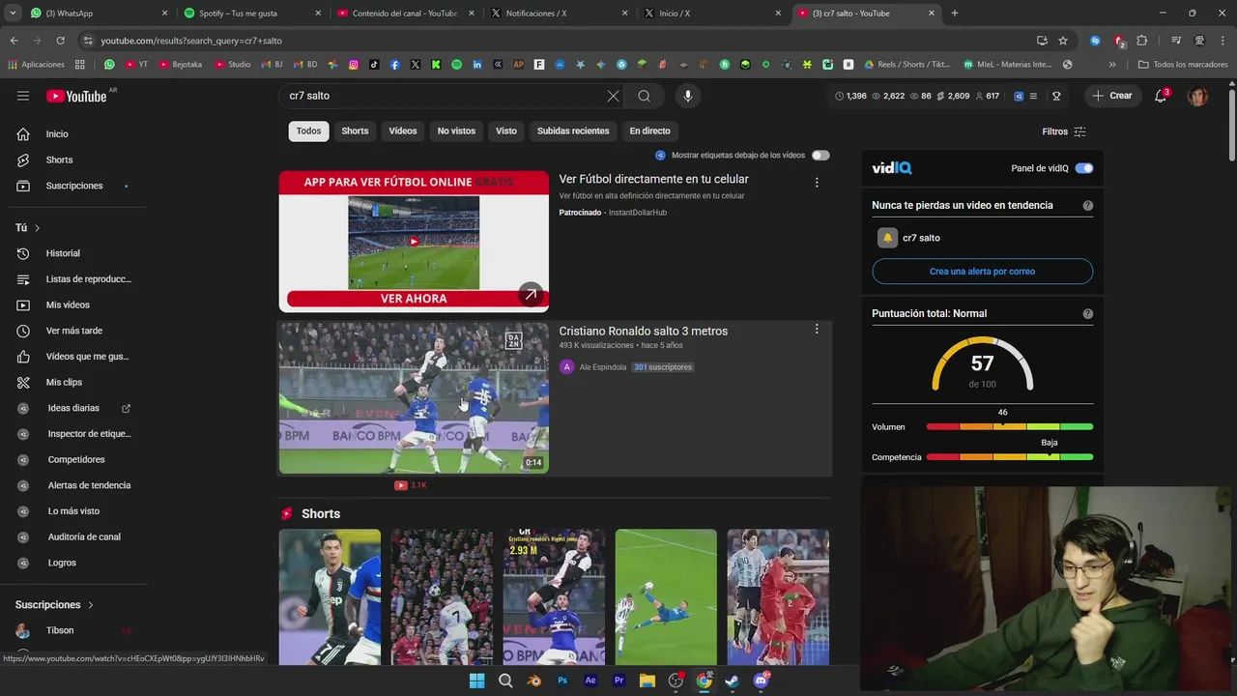Open Ale Espindola channel link
This screenshot has width=1237, height=696.
coord(603,367)
